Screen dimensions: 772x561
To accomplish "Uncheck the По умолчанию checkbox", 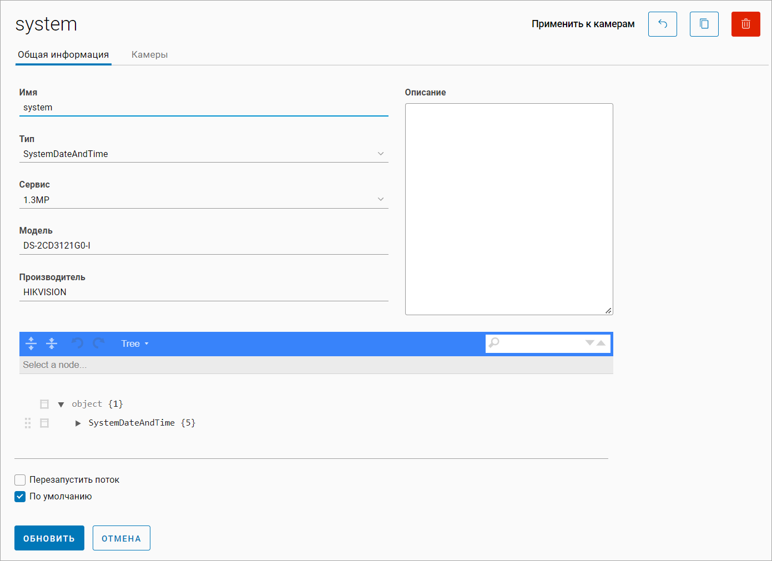I will (x=20, y=497).
